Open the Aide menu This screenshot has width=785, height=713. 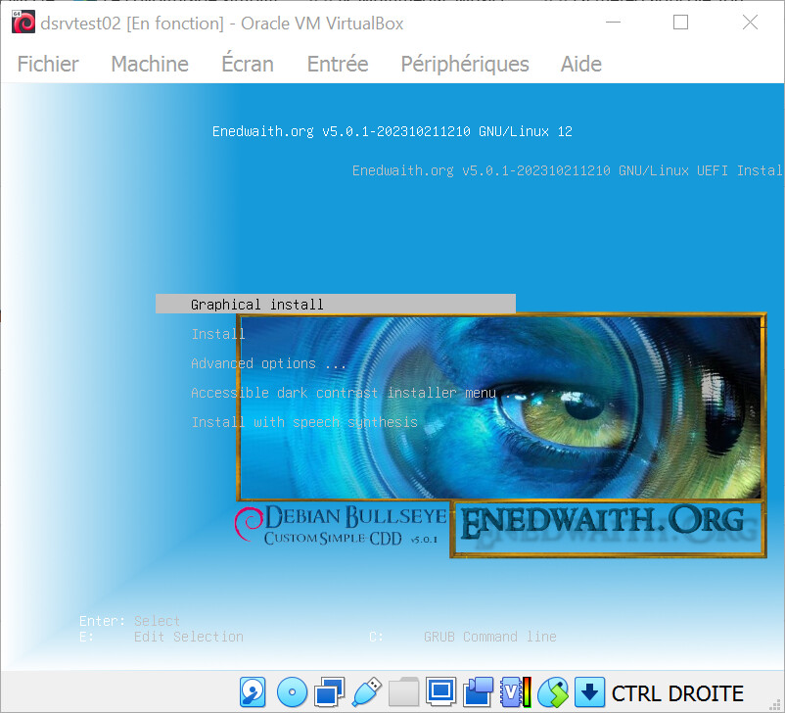coord(580,64)
